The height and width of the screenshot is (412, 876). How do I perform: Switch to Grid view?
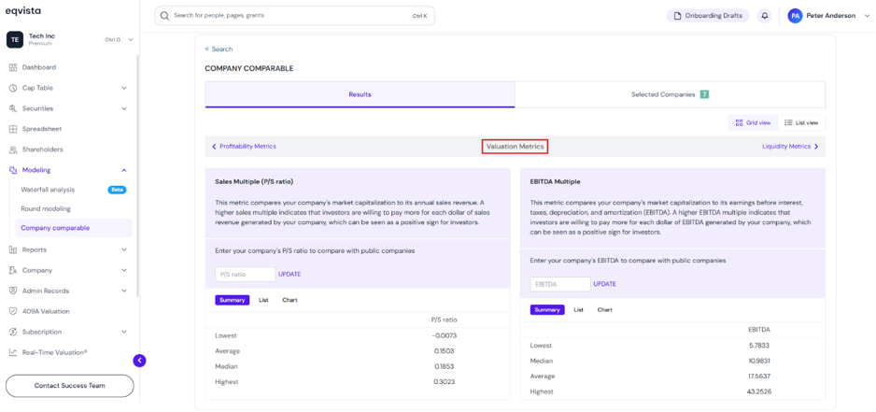coord(753,123)
